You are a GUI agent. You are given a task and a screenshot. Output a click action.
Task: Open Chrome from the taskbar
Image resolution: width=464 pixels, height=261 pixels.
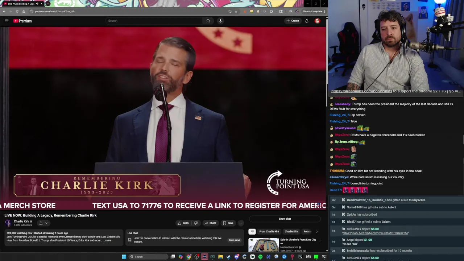pos(188,257)
